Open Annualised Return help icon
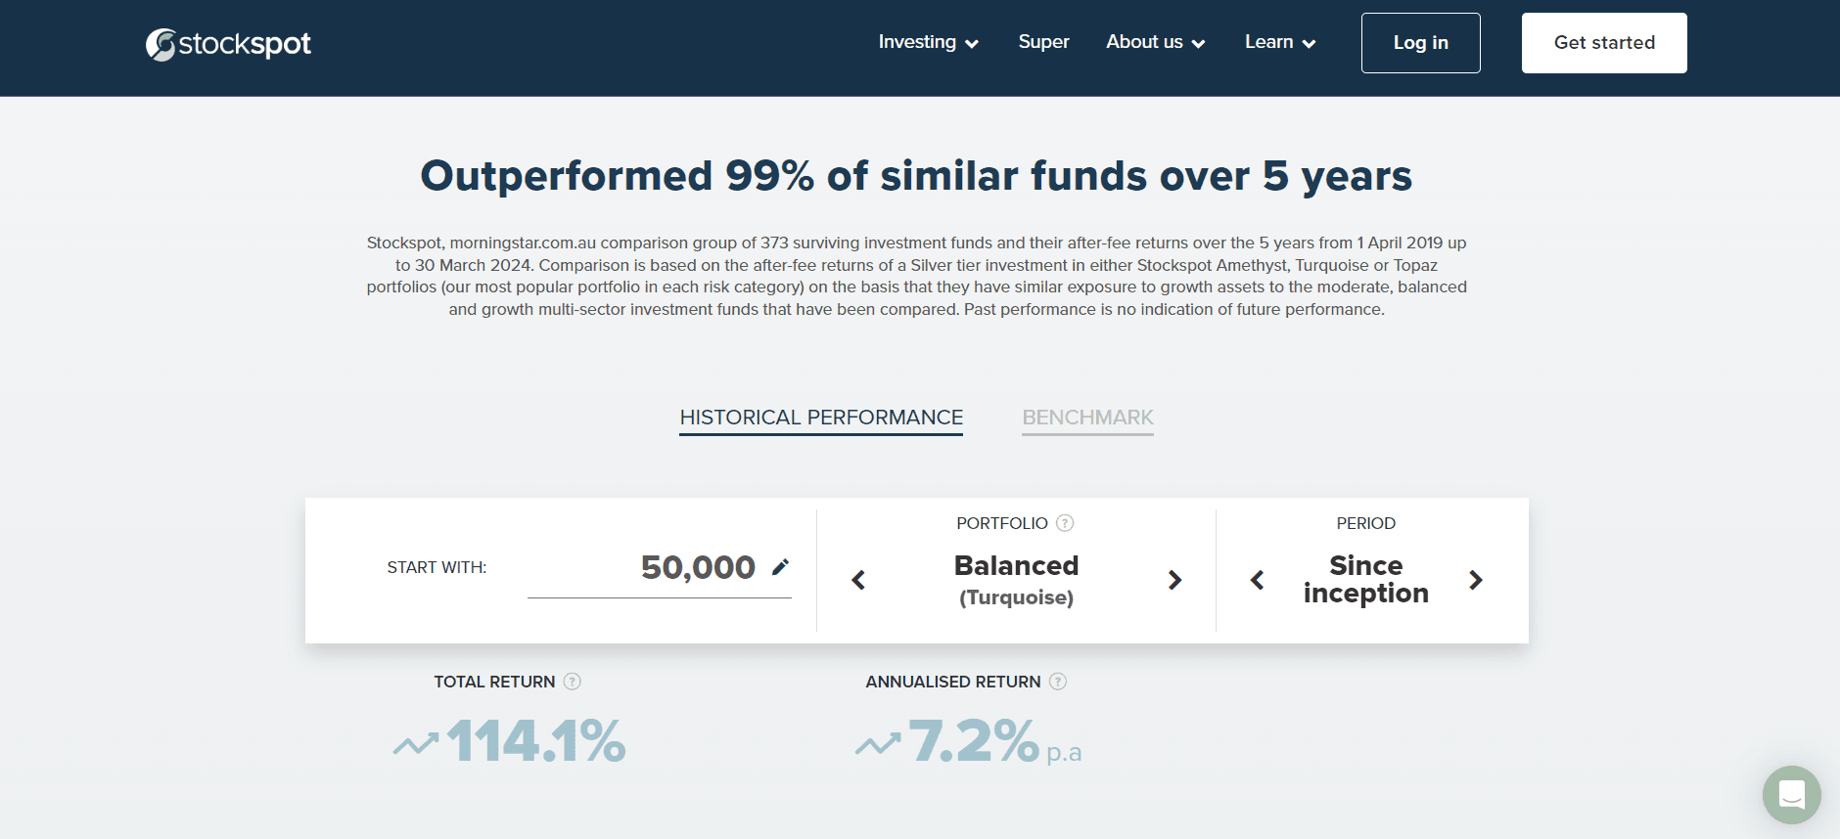Viewport: 1840px width, 839px height. pyautogui.click(x=1058, y=682)
